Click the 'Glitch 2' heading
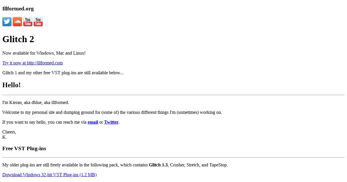Viewport: 347px width, 182px height. click(18, 39)
